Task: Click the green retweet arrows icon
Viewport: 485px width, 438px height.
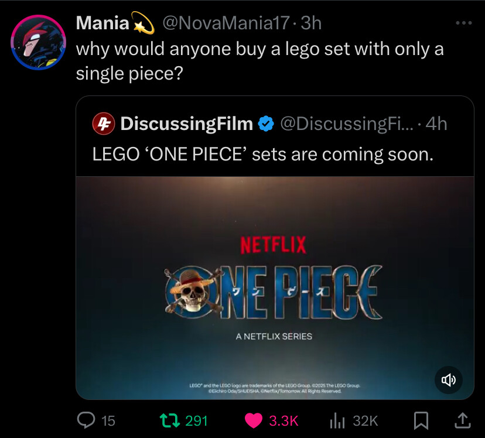Action: coord(172,420)
